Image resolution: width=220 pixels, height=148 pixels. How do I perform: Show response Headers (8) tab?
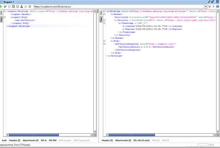[x=107, y=140]
